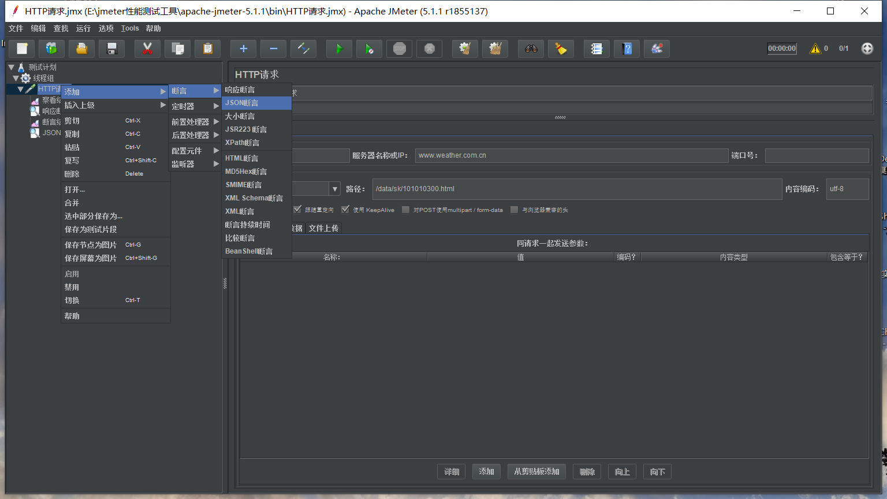Start the test with the green play icon
The image size is (887, 499).
[340, 49]
